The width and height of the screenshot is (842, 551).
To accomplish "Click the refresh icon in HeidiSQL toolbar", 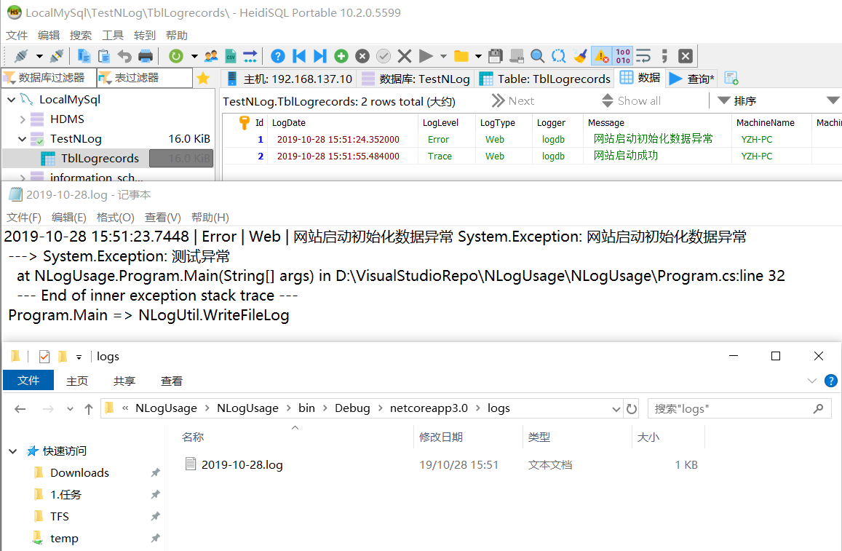I will 175,56.
